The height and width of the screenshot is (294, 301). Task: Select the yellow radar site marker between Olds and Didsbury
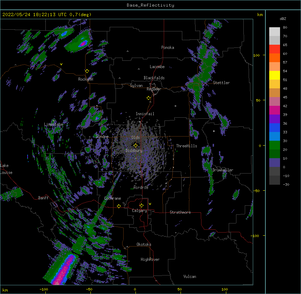(135, 145)
